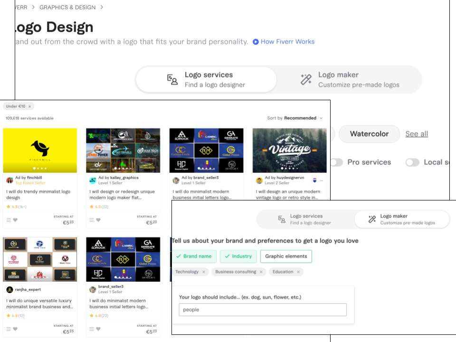Open the ranjha_expert luxury logos thumbnail

click(40, 259)
